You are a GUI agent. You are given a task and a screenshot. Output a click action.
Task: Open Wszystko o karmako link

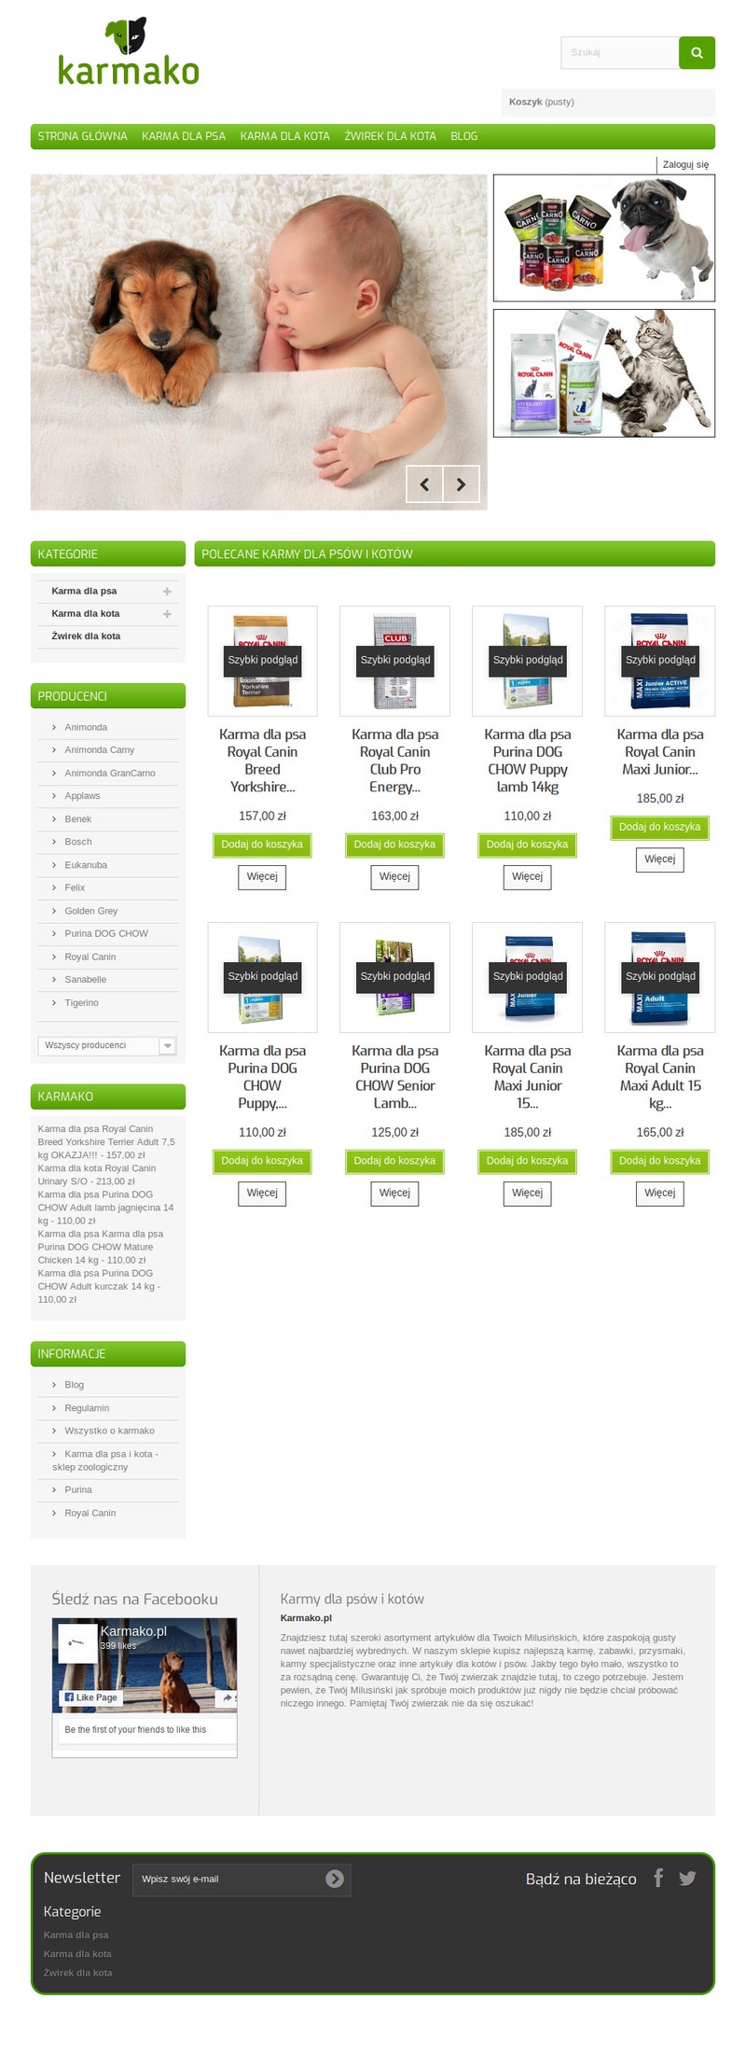point(109,1431)
